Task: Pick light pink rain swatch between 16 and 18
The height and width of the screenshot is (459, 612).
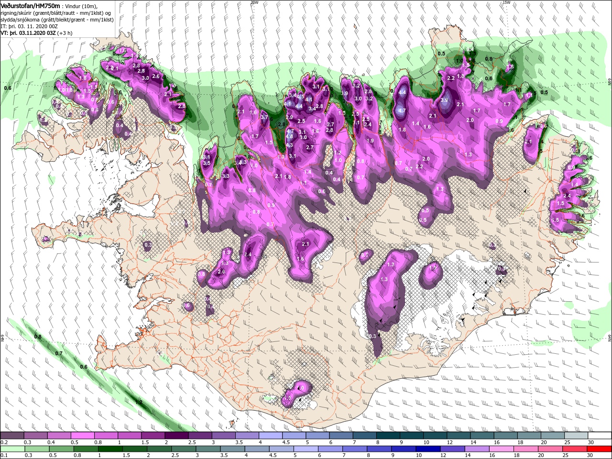Action: point(501,449)
